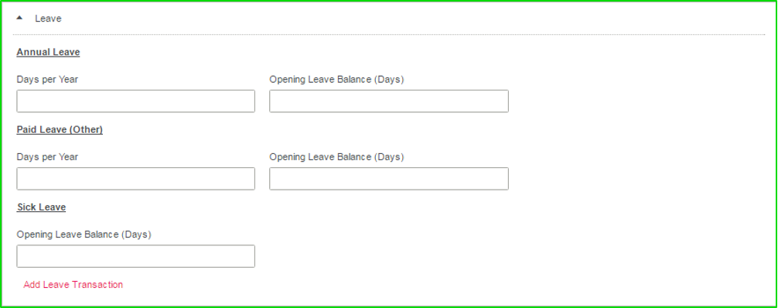778x308 pixels.
Task: Click Days per Year label under Annual Leave
Action: pos(47,80)
